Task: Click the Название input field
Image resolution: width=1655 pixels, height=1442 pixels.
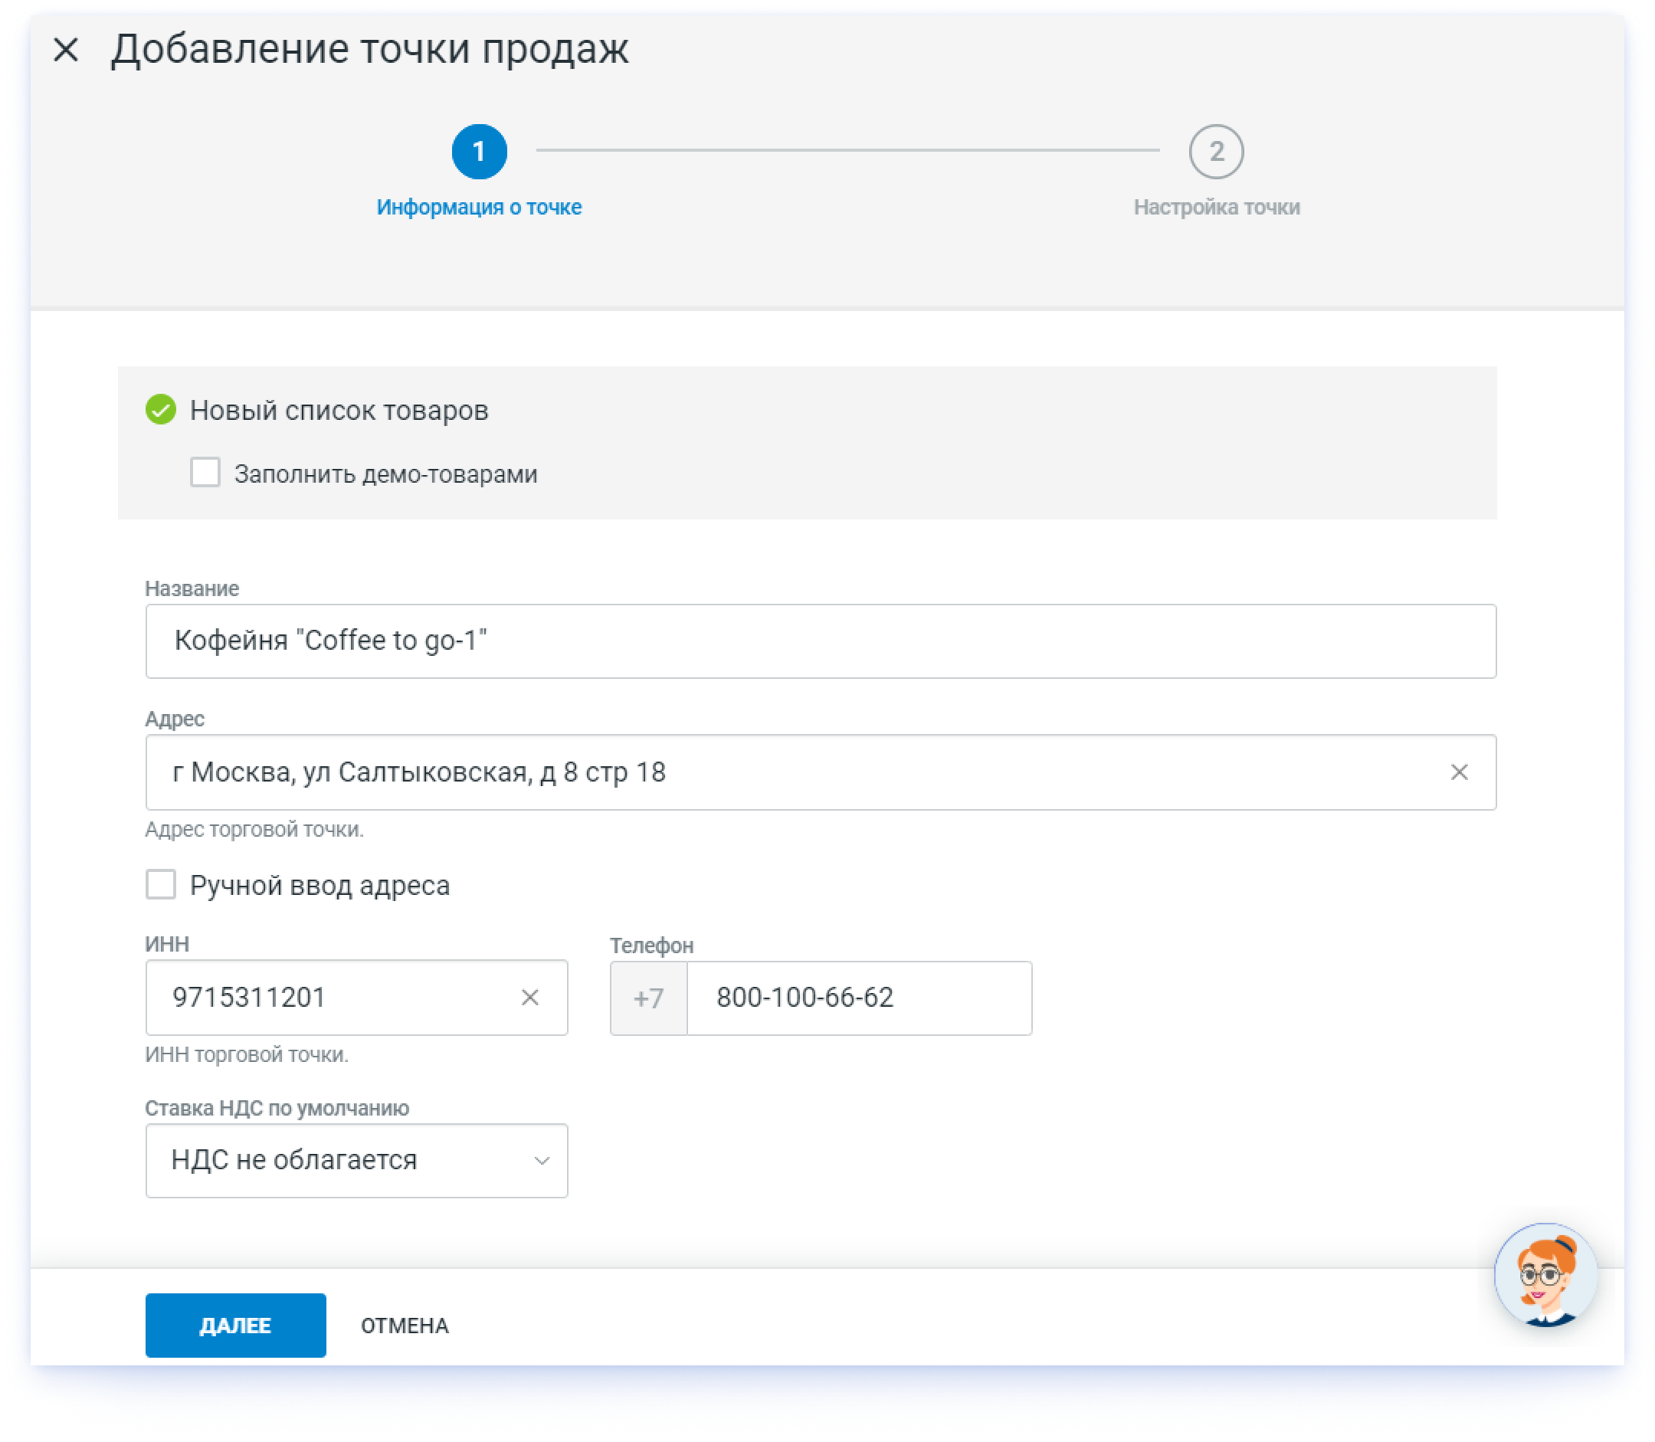Action: tap(819, 641)
